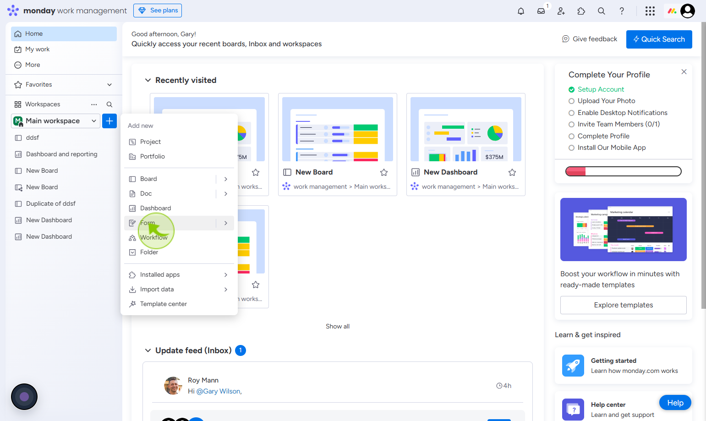Open the blue Help button
The width and height of the screenshot is (706, 421).
[x=675, y=403]
